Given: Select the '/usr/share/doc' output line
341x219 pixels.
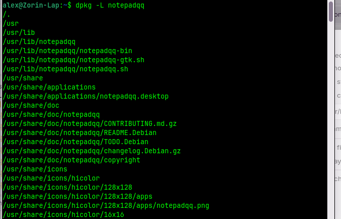Looking at the screenshot, I should [31, 106].
